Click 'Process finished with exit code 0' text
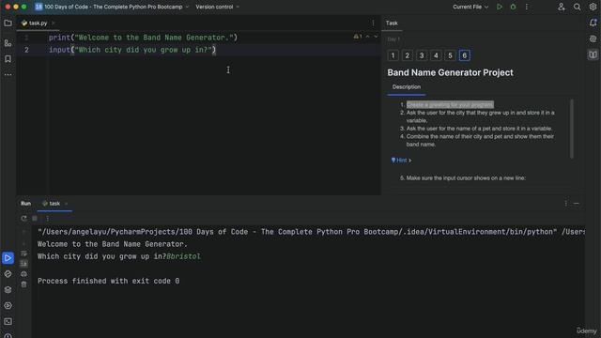The width and height of the screenshot is (601, 338). pos(109,281)
